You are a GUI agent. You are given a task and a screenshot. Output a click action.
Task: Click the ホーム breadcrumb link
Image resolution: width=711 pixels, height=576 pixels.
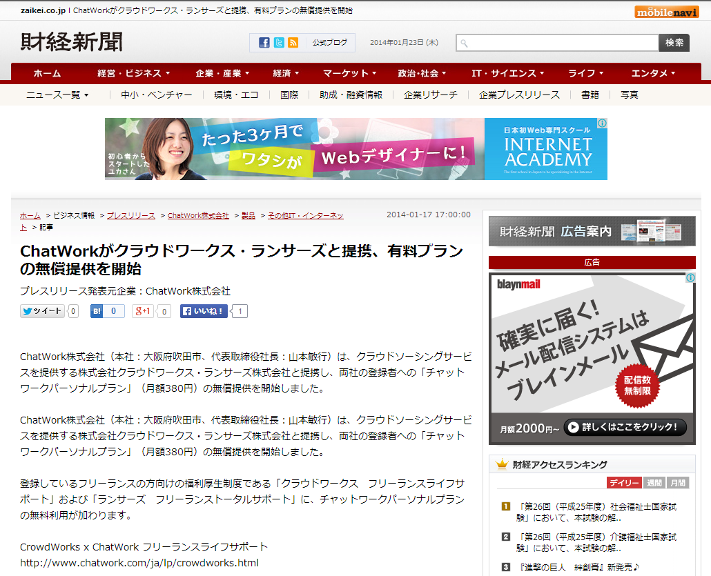click(x=30, y=216)
